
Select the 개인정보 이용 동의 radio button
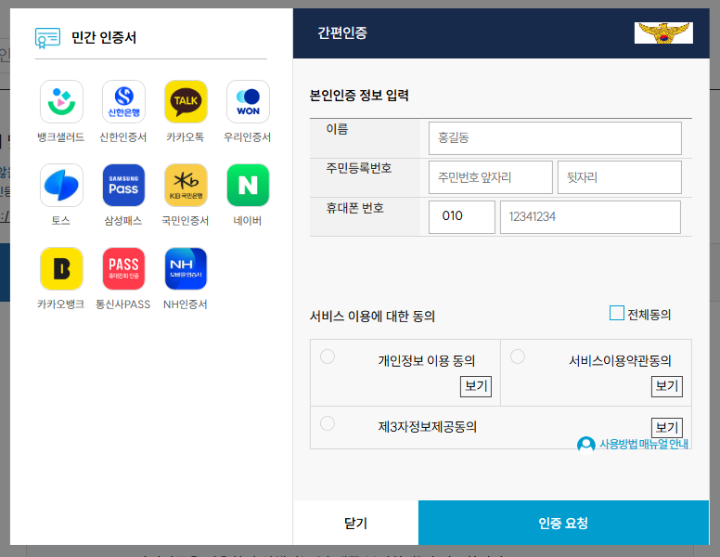(328, 356)
